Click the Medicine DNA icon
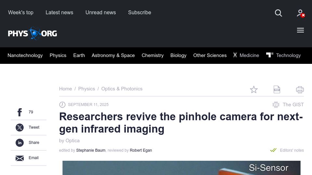312x175 pixels. point(235,55)
